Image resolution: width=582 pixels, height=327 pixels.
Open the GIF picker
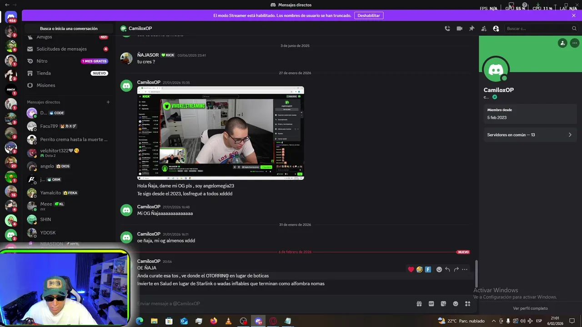(431, 304)
